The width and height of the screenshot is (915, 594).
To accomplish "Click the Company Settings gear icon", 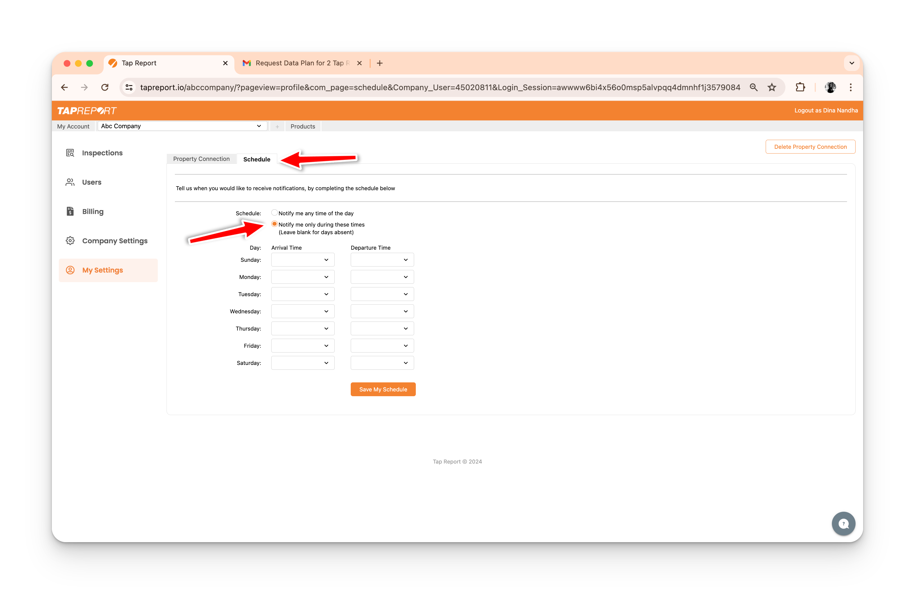I will [x=70, y=241].
